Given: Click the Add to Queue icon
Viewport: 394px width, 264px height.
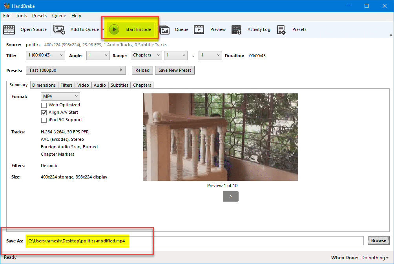Looking at the screenshot, I should pyautogui.click(x=59, y=29).
